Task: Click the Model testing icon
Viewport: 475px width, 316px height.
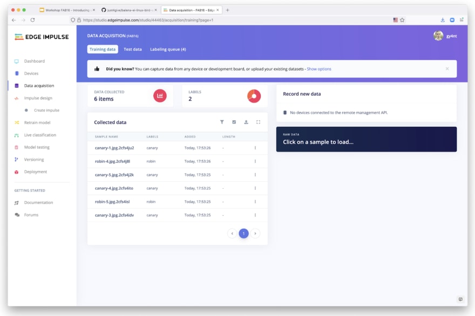Action: click(17, 147)
